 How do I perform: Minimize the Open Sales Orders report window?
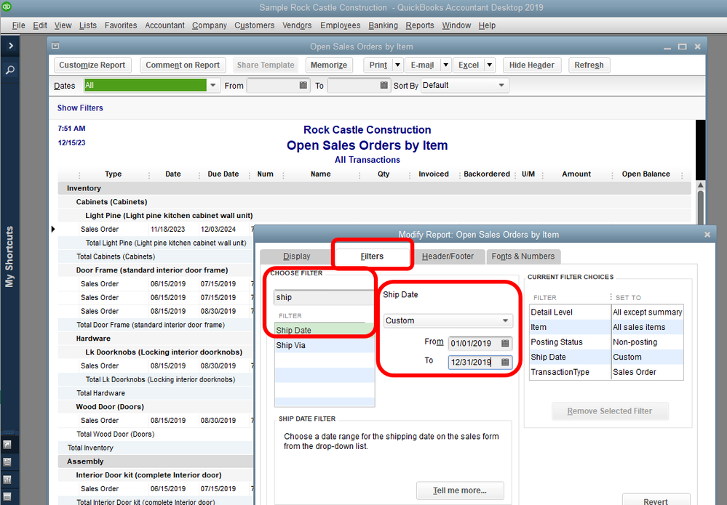click(667, 48)
